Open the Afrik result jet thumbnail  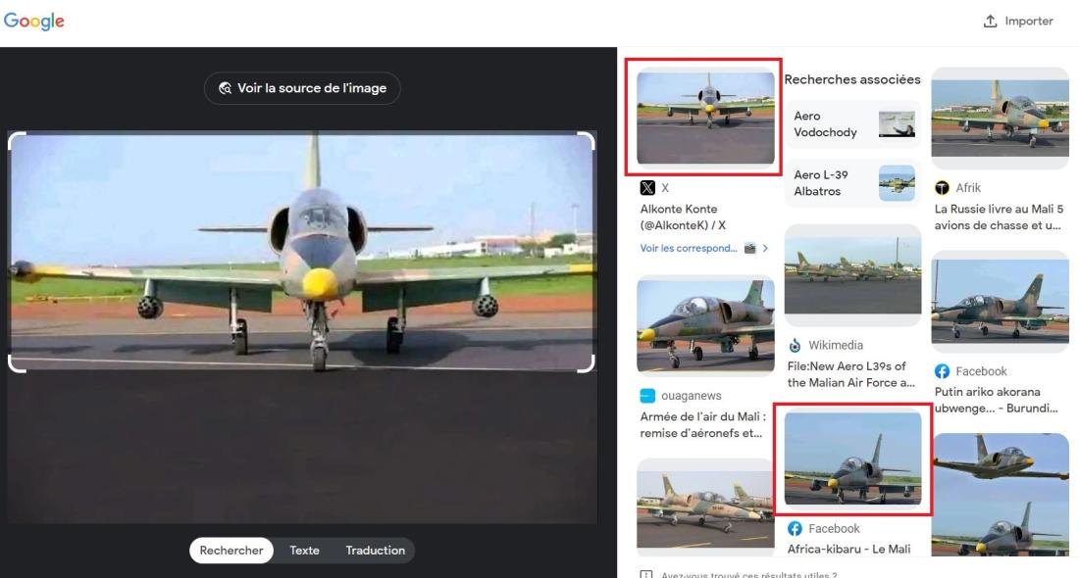pos(1000,119)
